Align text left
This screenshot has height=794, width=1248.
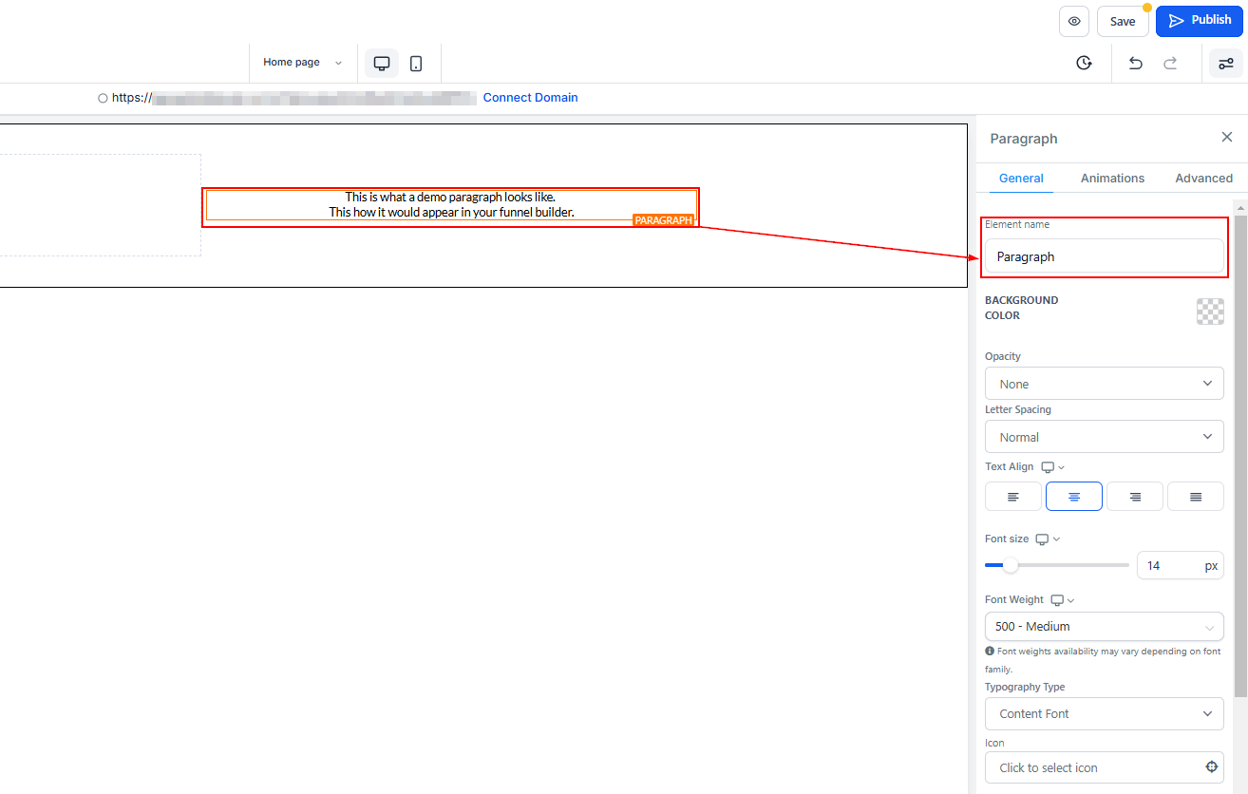coord(1012,497)
